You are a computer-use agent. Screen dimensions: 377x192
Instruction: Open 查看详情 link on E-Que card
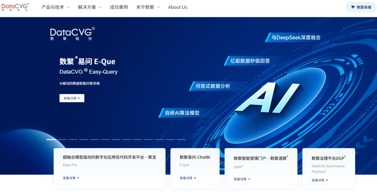point(188,178)
